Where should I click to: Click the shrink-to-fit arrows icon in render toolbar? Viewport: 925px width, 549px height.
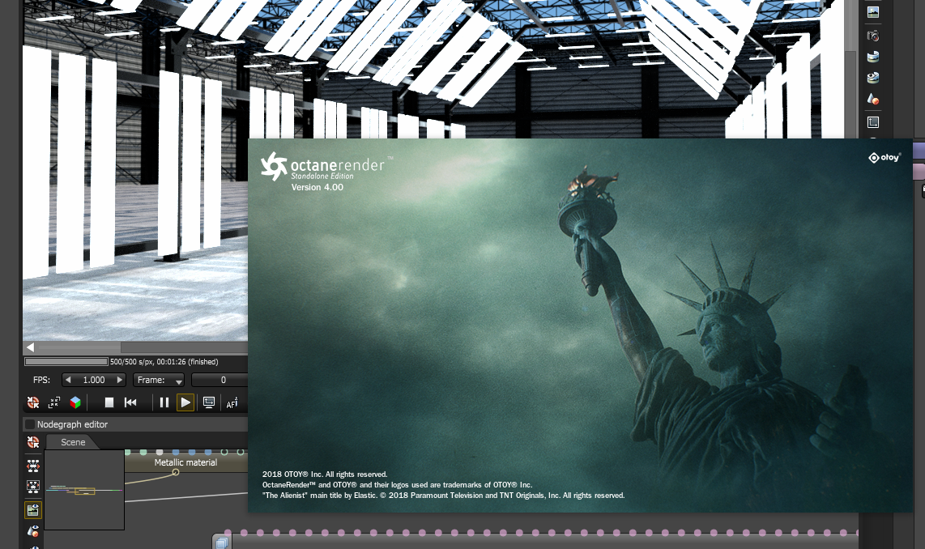point(54,402)
